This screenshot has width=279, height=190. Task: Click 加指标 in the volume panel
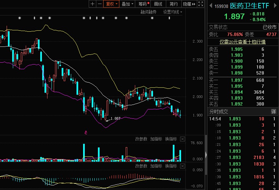(x=156, y=139)
